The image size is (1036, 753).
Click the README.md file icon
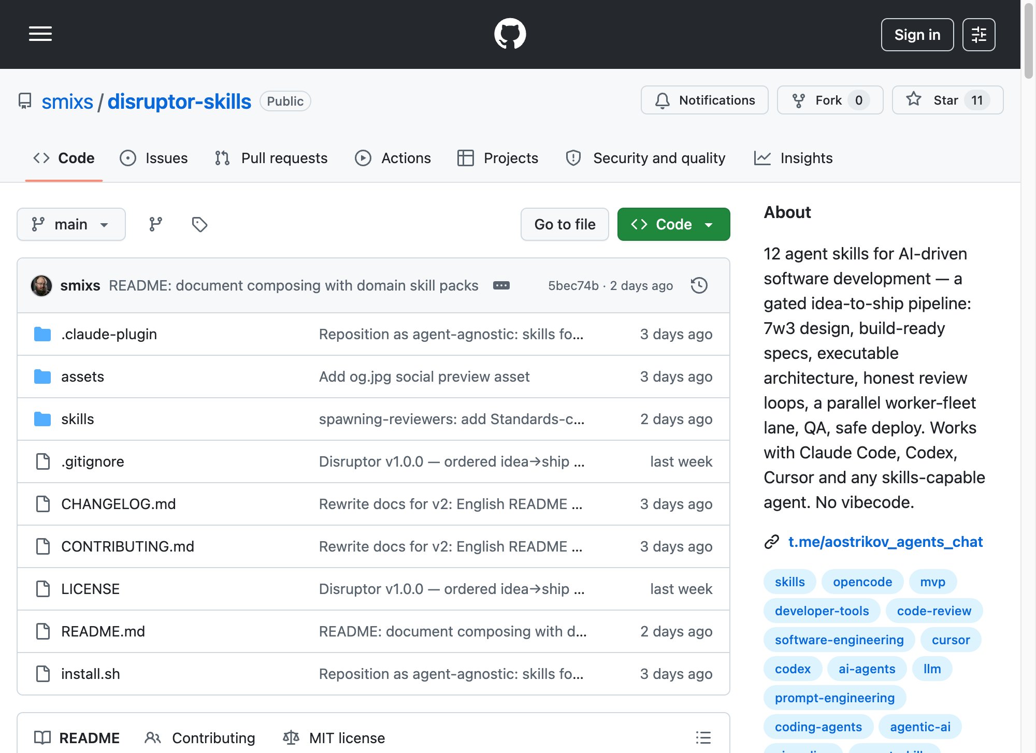click(x=43, y=631)
